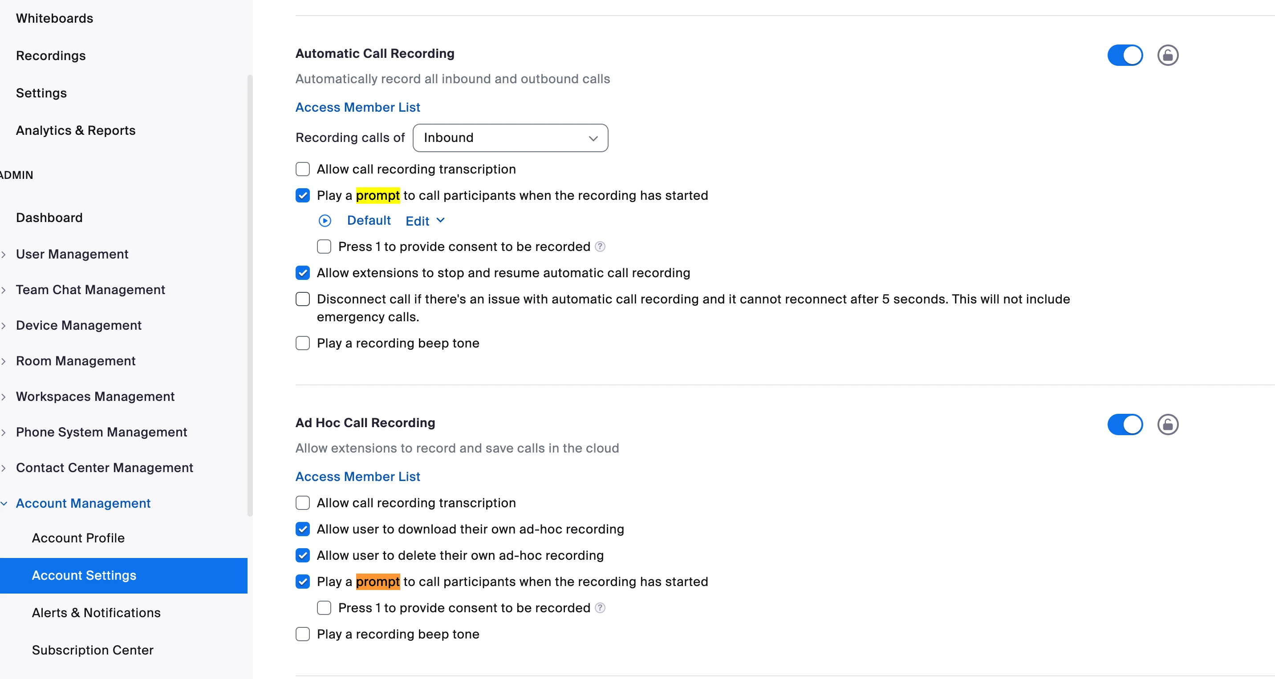Open the Edit prompt dropdown

(425, 221)
